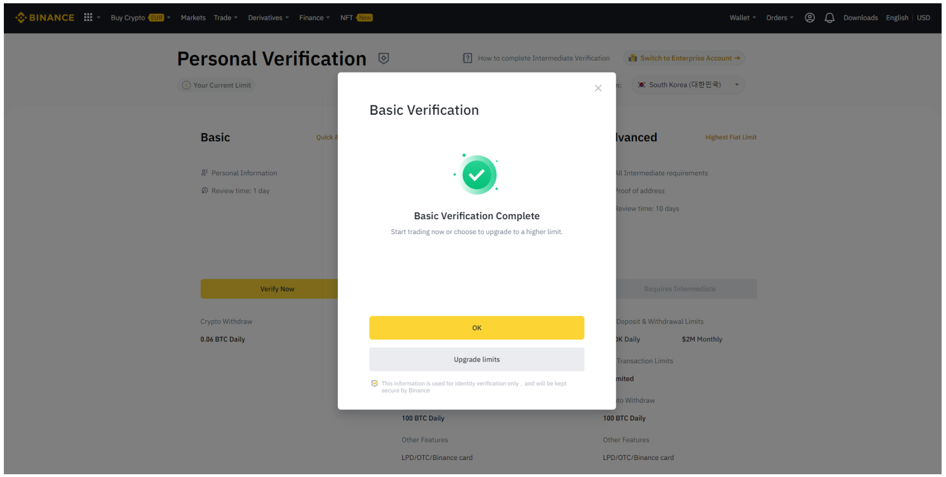The width and height of the screenshot is (946, 477).
Task: Click the Review time clock icon
Action: [205, 191]
